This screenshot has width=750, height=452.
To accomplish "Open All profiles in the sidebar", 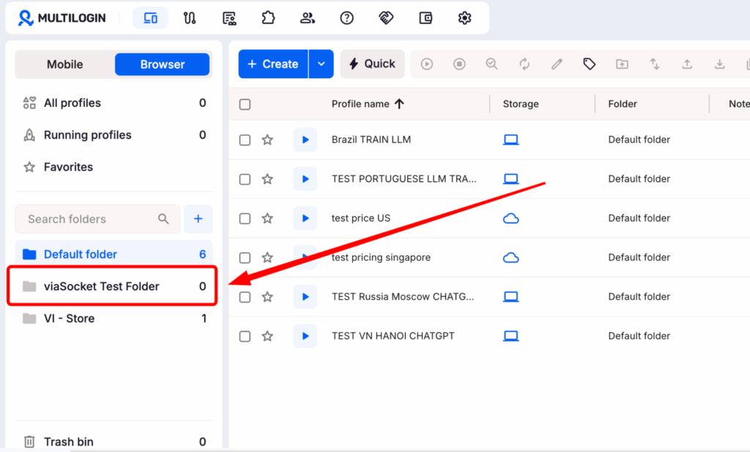I will [114, 102].
